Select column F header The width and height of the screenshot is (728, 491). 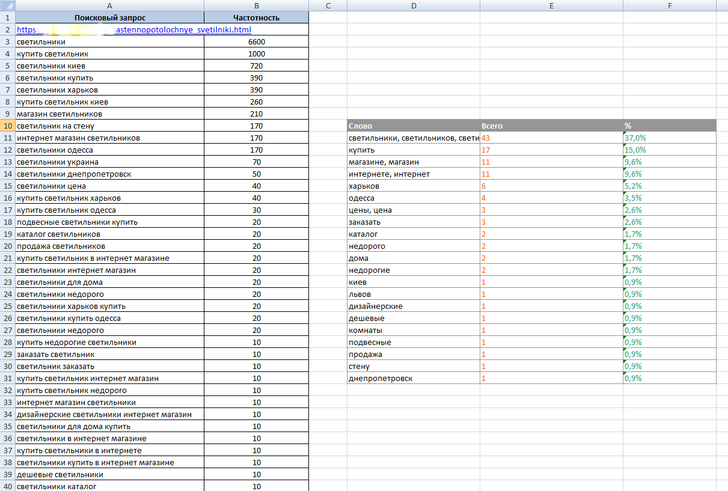670,5
